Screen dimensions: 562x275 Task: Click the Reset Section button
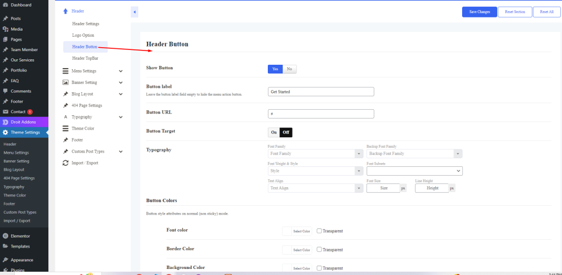[515, 12]
